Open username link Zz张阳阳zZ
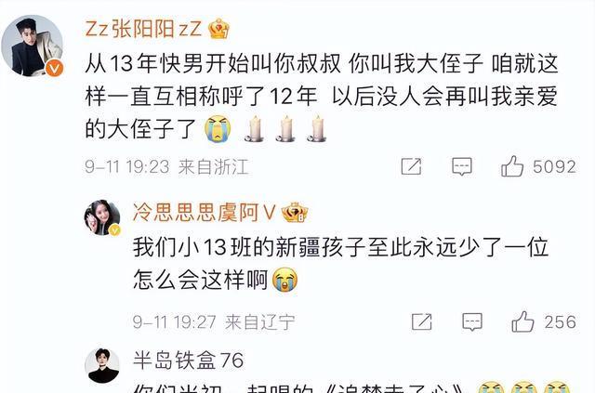Image resolution: width=595 pixels, height=393 pixels. (143, 29)
